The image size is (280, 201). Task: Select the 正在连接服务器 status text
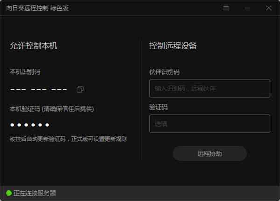pos(35,193)
